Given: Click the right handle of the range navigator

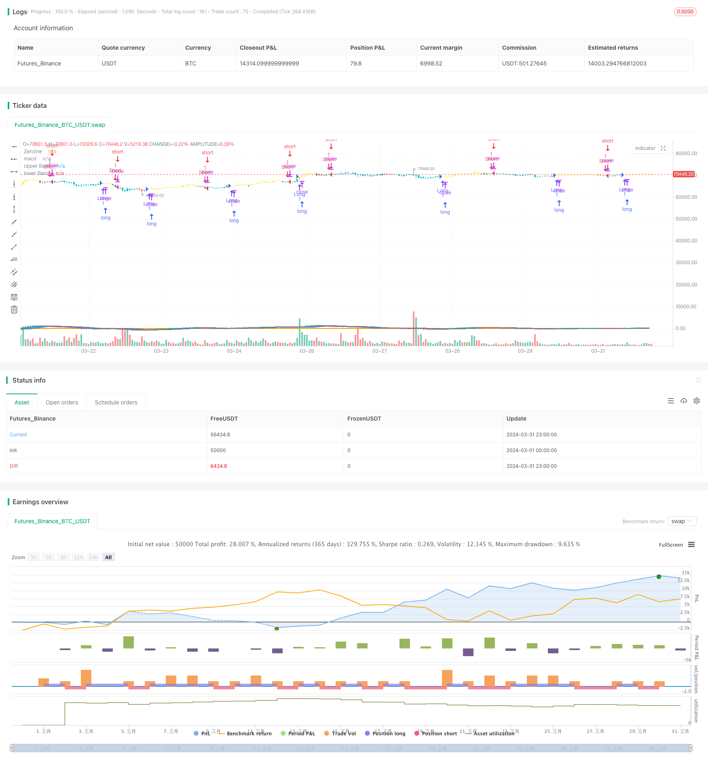Looking at the screenshot, I should point(691,748).
